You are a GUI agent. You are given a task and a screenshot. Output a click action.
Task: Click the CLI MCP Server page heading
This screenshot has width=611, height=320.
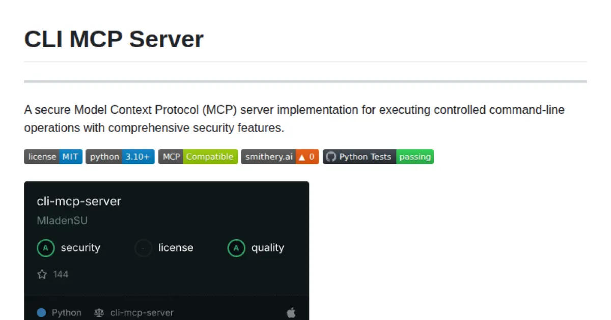(x=114, y=39)
